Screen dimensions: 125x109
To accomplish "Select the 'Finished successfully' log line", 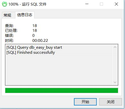I will click(x=31, y=52).
